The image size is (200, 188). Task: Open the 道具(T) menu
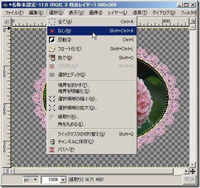pyautogui.click(x=140, y=13)
